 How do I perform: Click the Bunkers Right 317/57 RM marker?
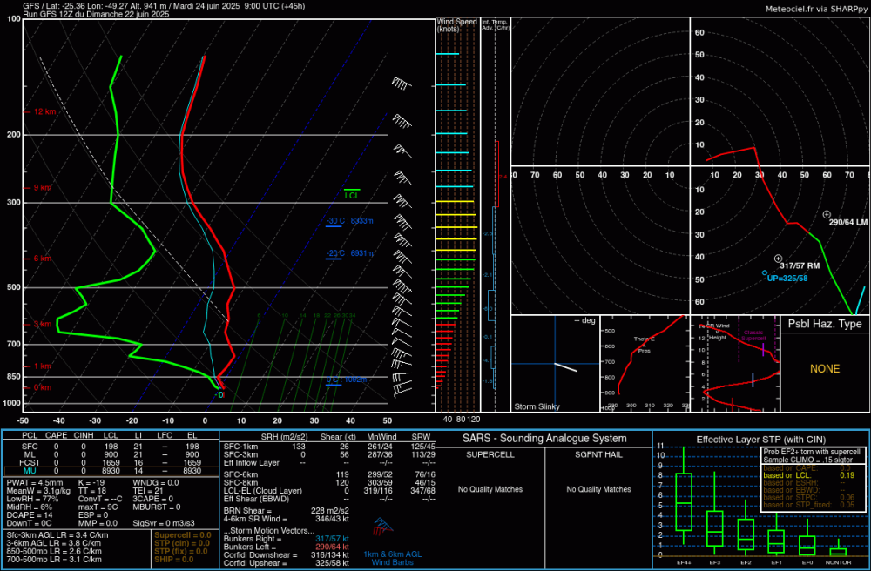pyautogui.click(x=779, y=259)
